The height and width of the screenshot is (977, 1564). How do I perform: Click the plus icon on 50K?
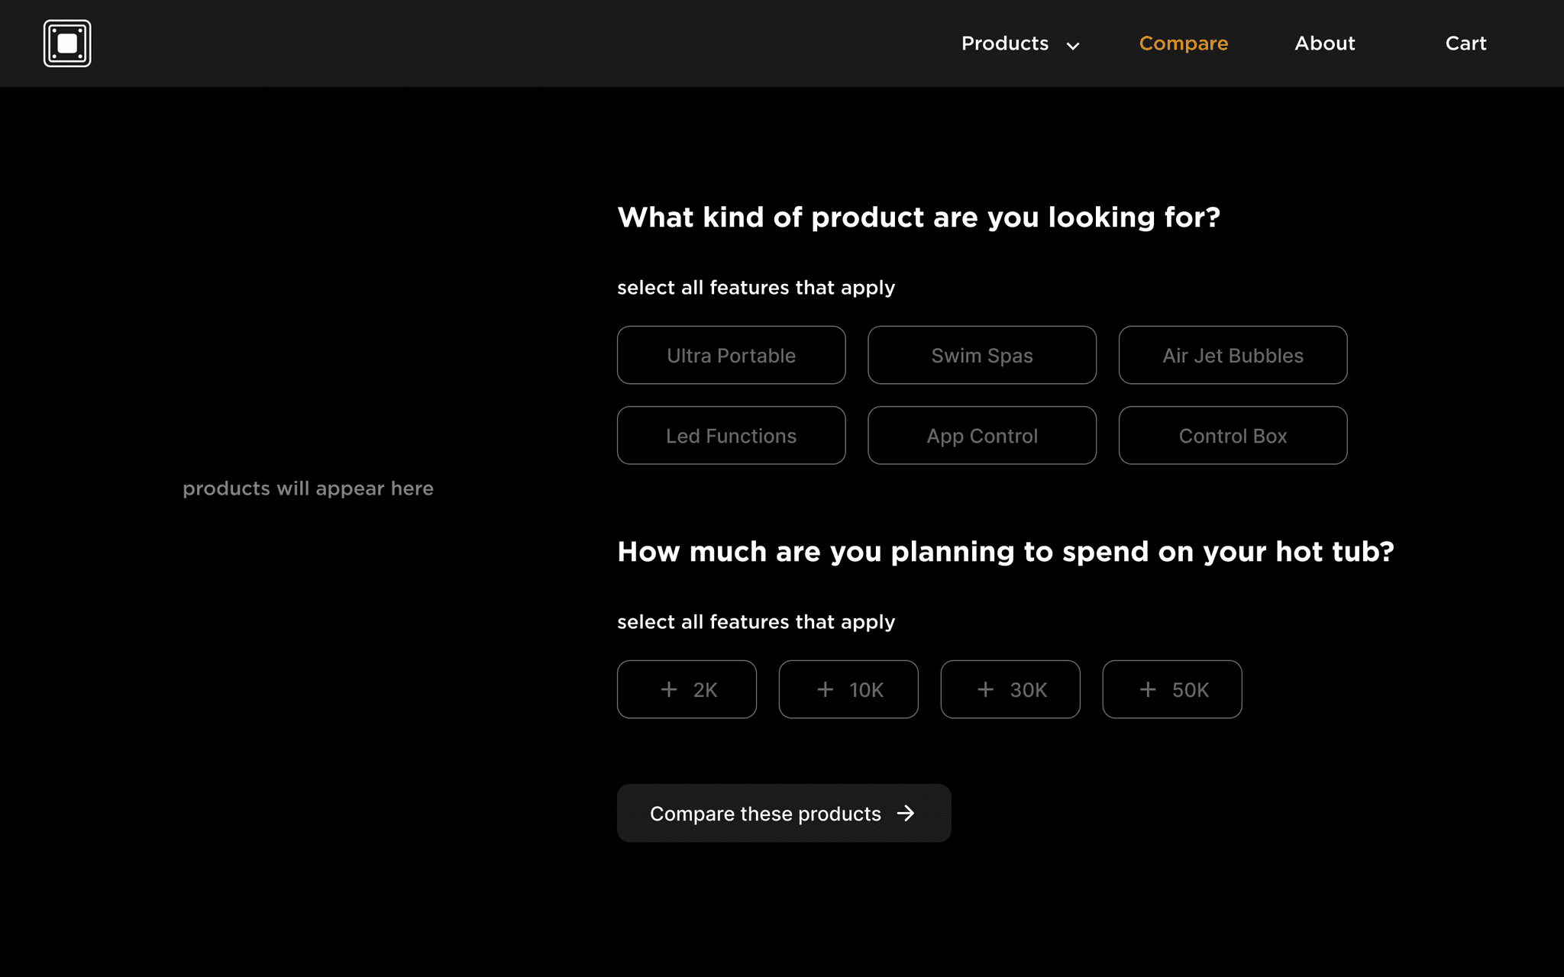1148,689
